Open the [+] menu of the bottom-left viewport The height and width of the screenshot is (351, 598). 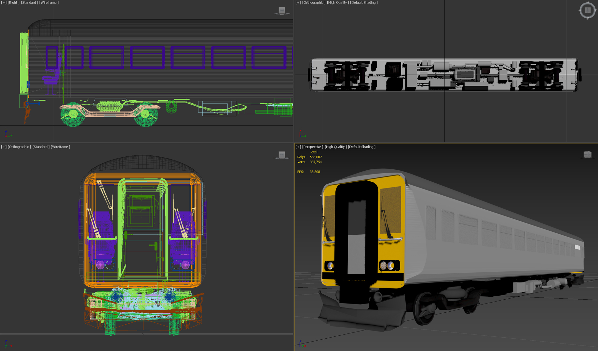(x=4, y=147)
